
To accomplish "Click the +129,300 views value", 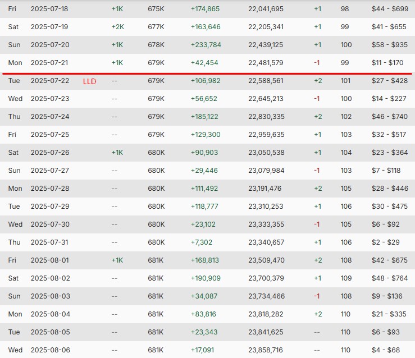I will (x=206, y=135).
